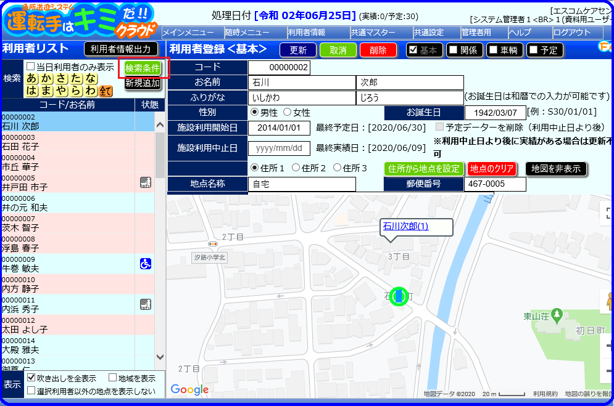Select 住所２ radio button
614x406 pixels.
pos(296,168)
